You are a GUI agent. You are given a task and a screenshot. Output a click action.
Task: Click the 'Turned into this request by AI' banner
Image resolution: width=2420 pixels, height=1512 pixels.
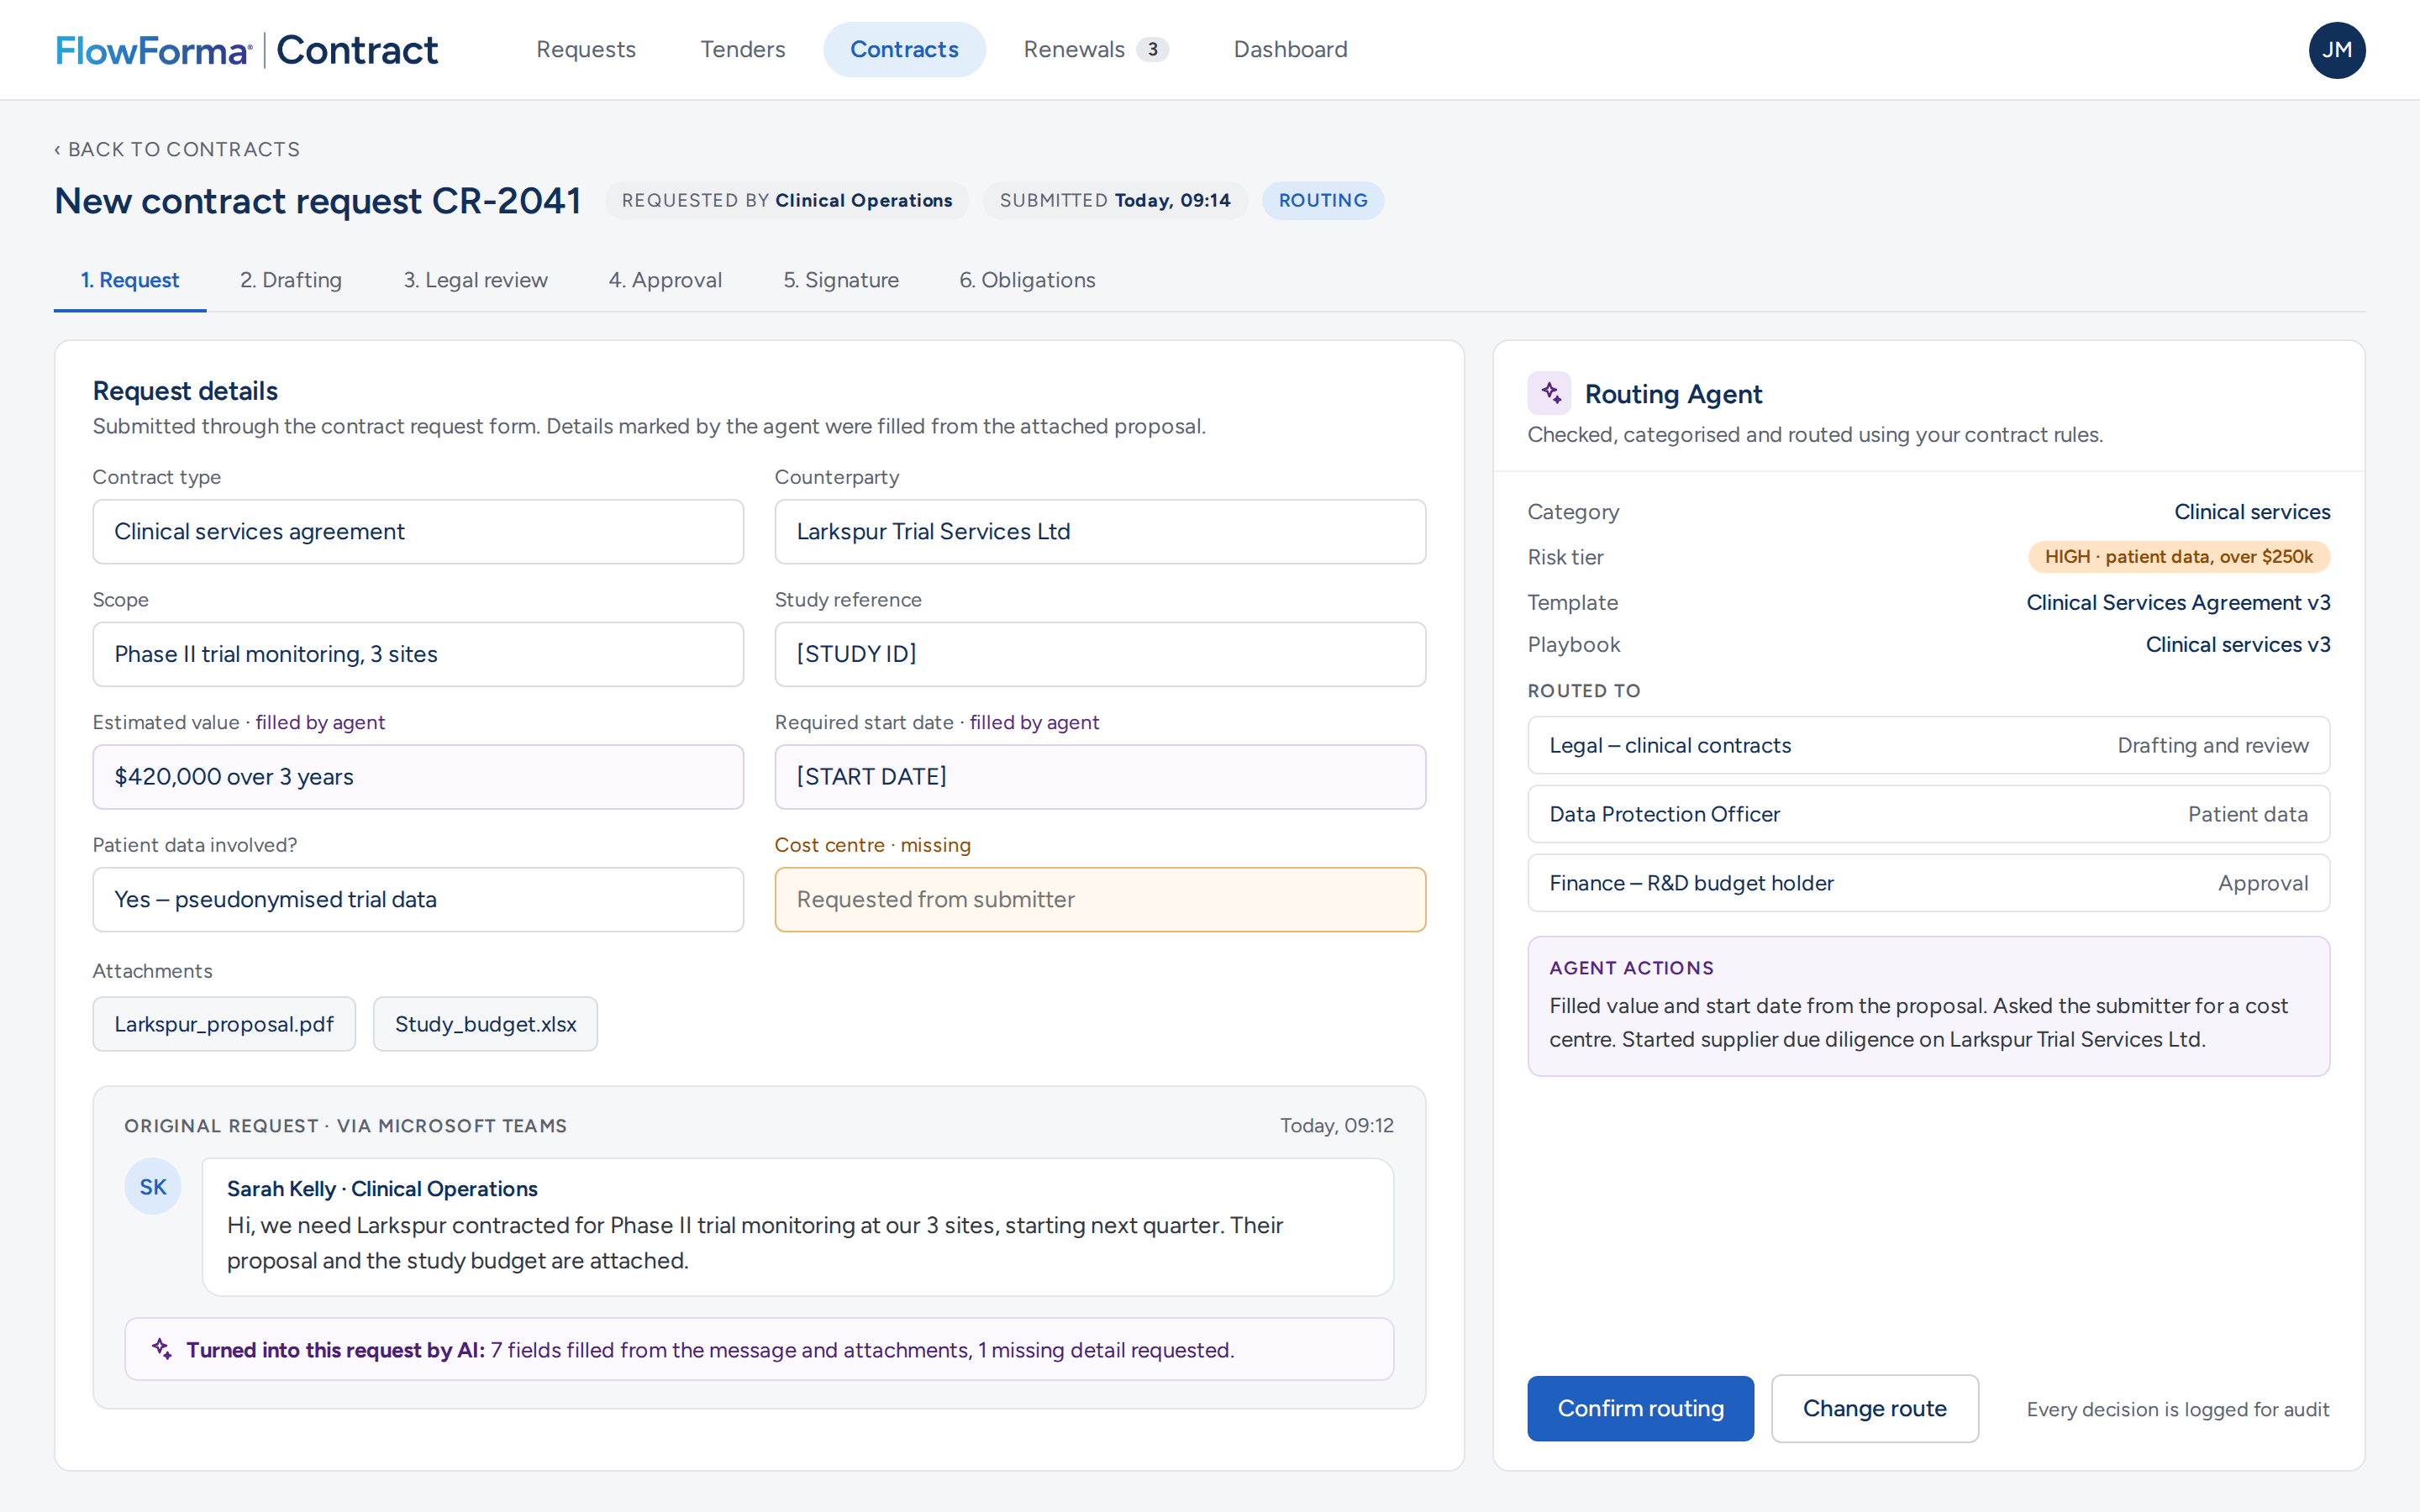759,1349
